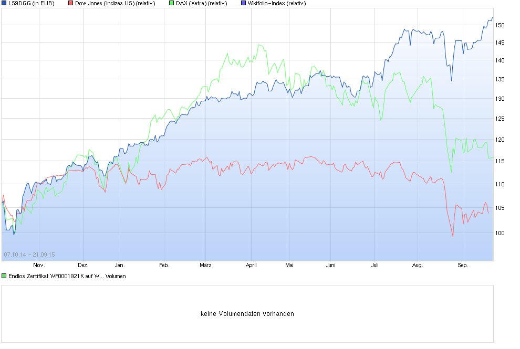Click the LS9DGG blue legend icon
520x349 pixels.
pos(4,4)
